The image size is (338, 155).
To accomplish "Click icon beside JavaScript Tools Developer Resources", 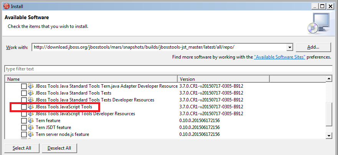I will coord(31,114).
